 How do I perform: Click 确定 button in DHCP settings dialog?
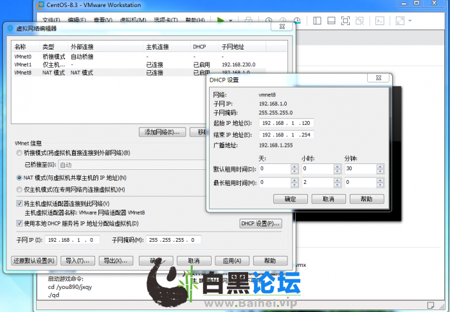tap(291, 199)
